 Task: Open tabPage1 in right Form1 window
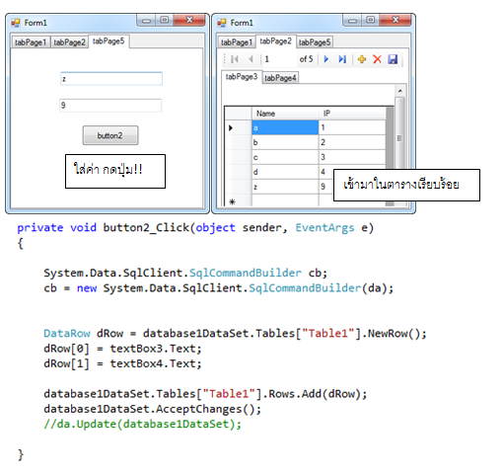(237, 42)
